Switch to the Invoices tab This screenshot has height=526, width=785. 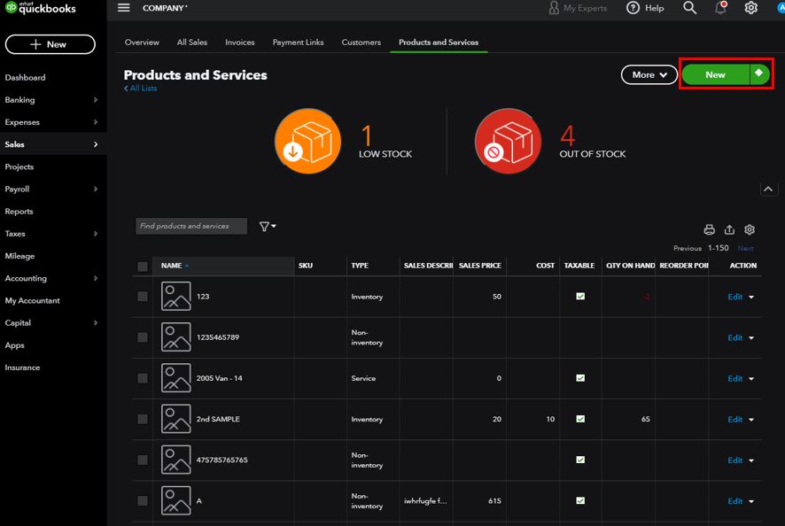click(240, 43)
